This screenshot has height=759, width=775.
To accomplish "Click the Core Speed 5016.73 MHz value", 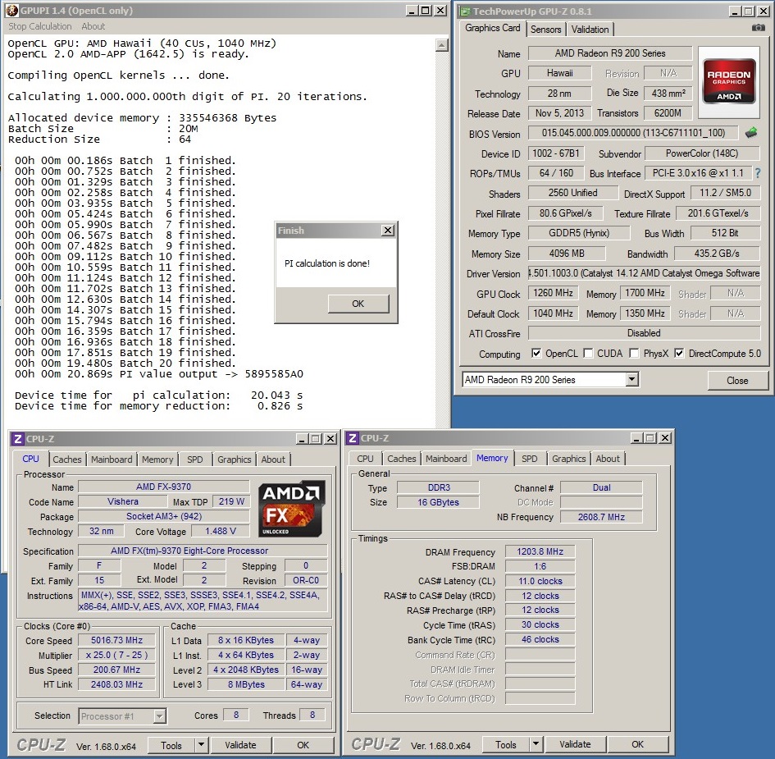I will [116, 640].
